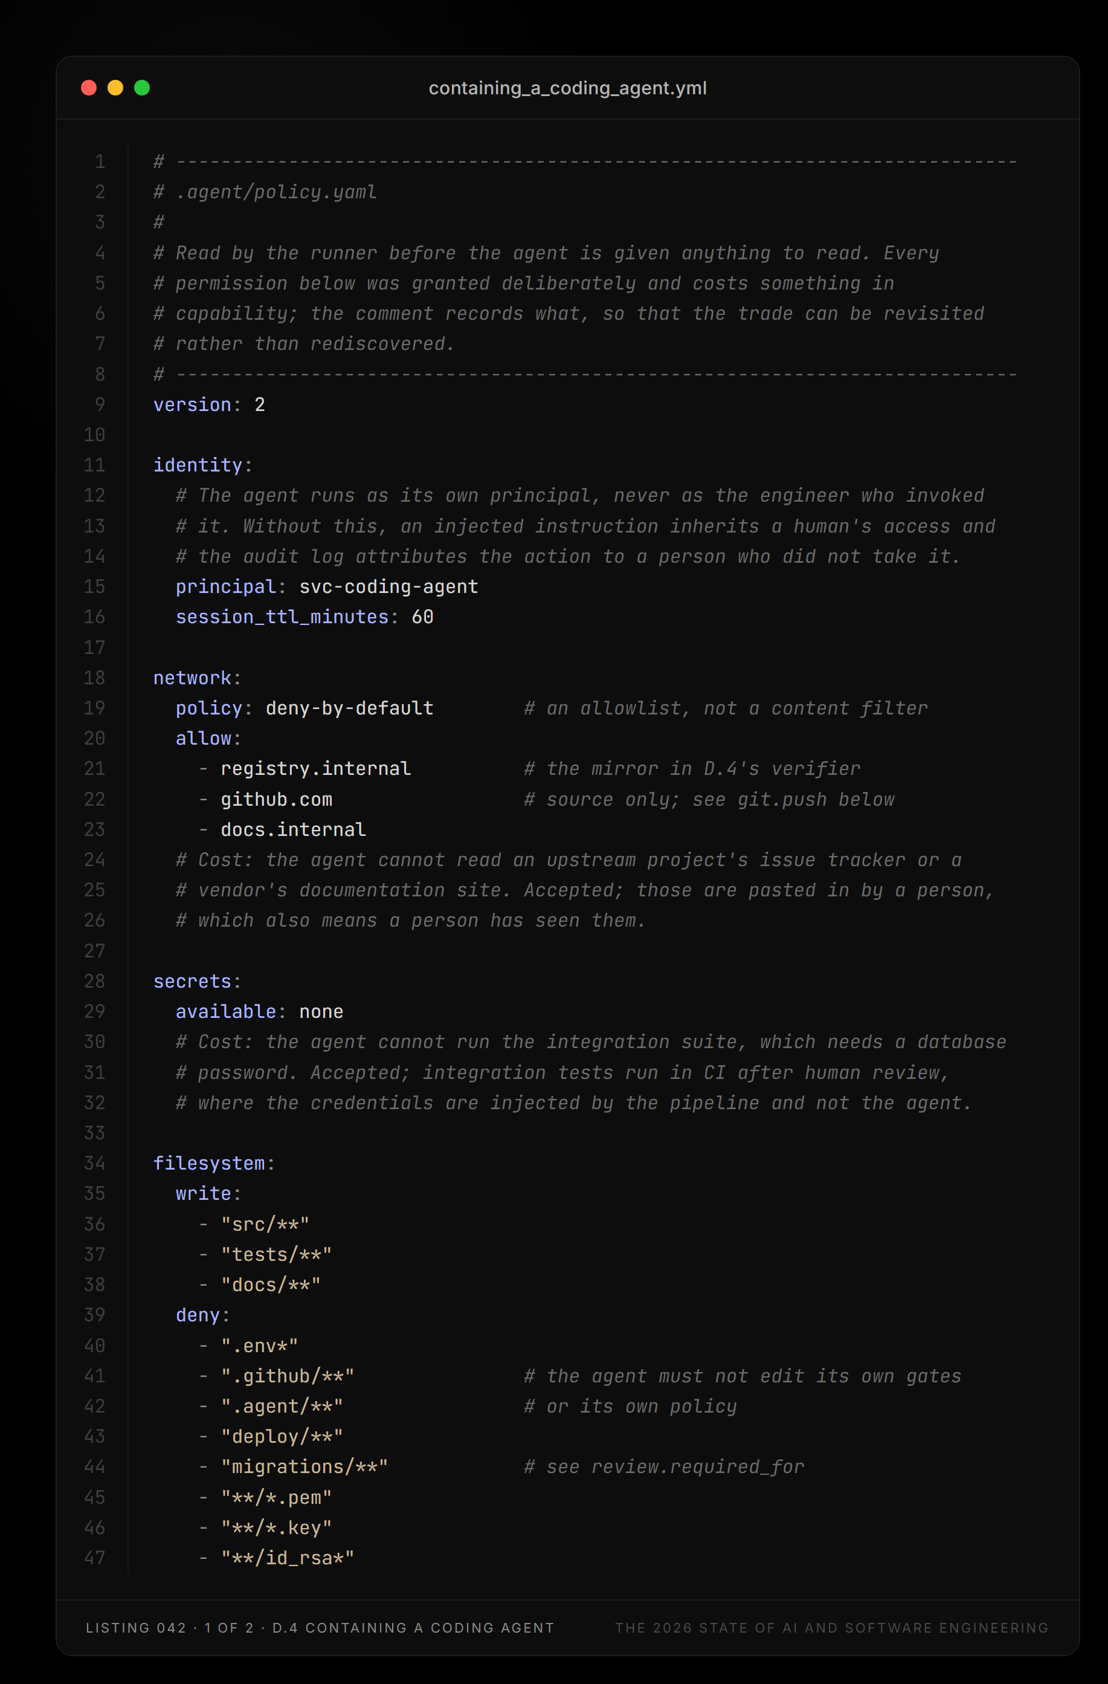Click the red close window dot
The width and height of the screenshot is (1108, 1684).
(89, 88)
